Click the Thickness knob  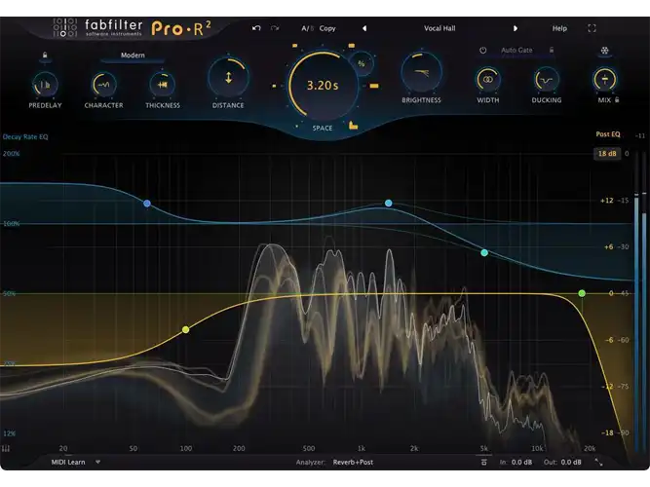click(x=163, y=85)
